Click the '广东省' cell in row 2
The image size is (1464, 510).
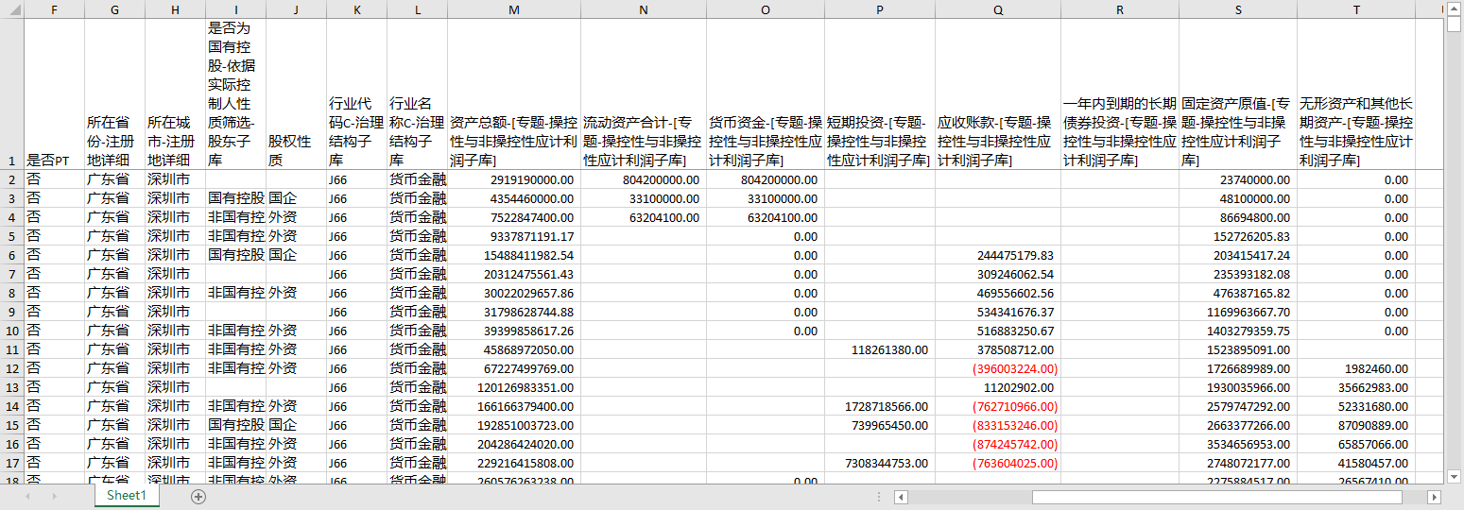114,179
